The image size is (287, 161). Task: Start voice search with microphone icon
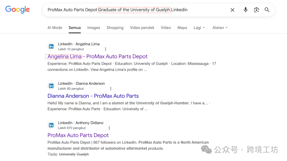[x=246, y=10]
